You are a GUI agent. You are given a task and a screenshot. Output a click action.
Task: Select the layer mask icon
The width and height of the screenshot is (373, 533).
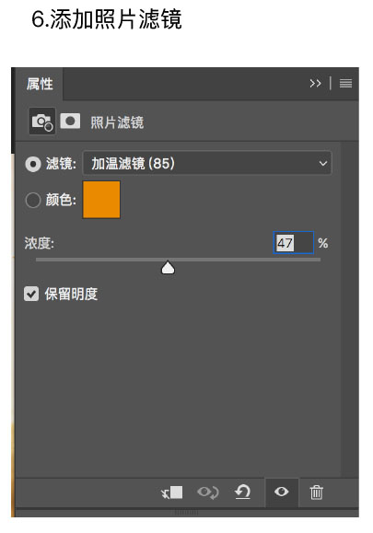point(70,121)
